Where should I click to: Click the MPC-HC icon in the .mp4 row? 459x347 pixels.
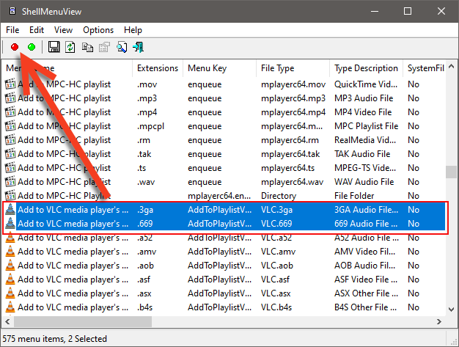click(x=10, y=112)
